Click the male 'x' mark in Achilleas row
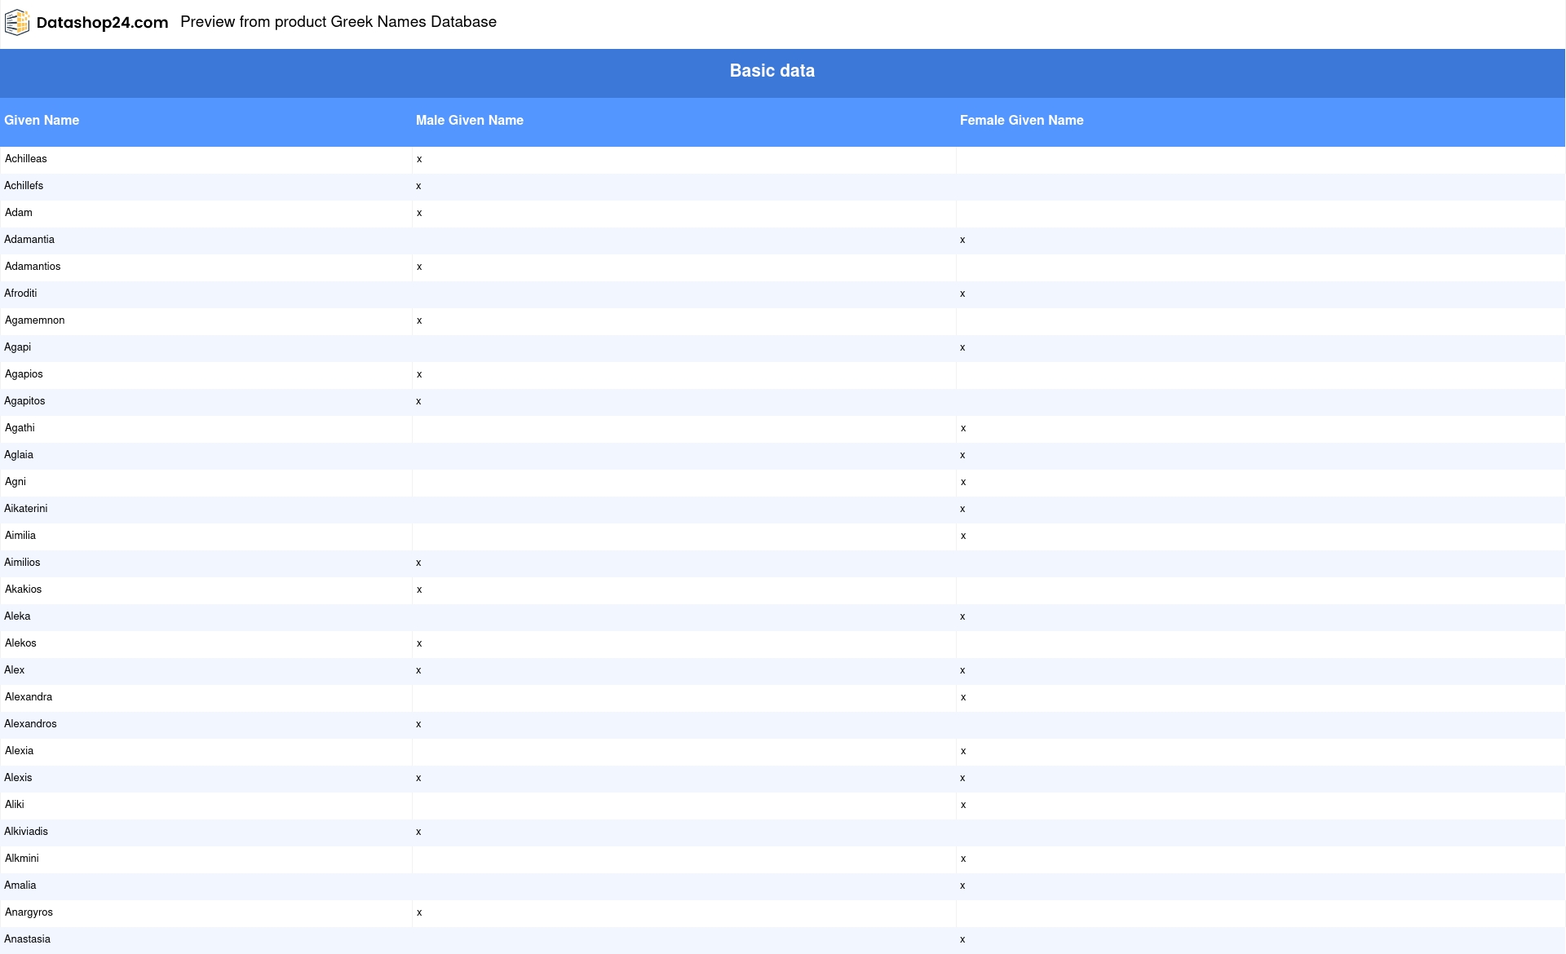The height and width of the screenshot is (954, 1566). click(x=419, y=160)
